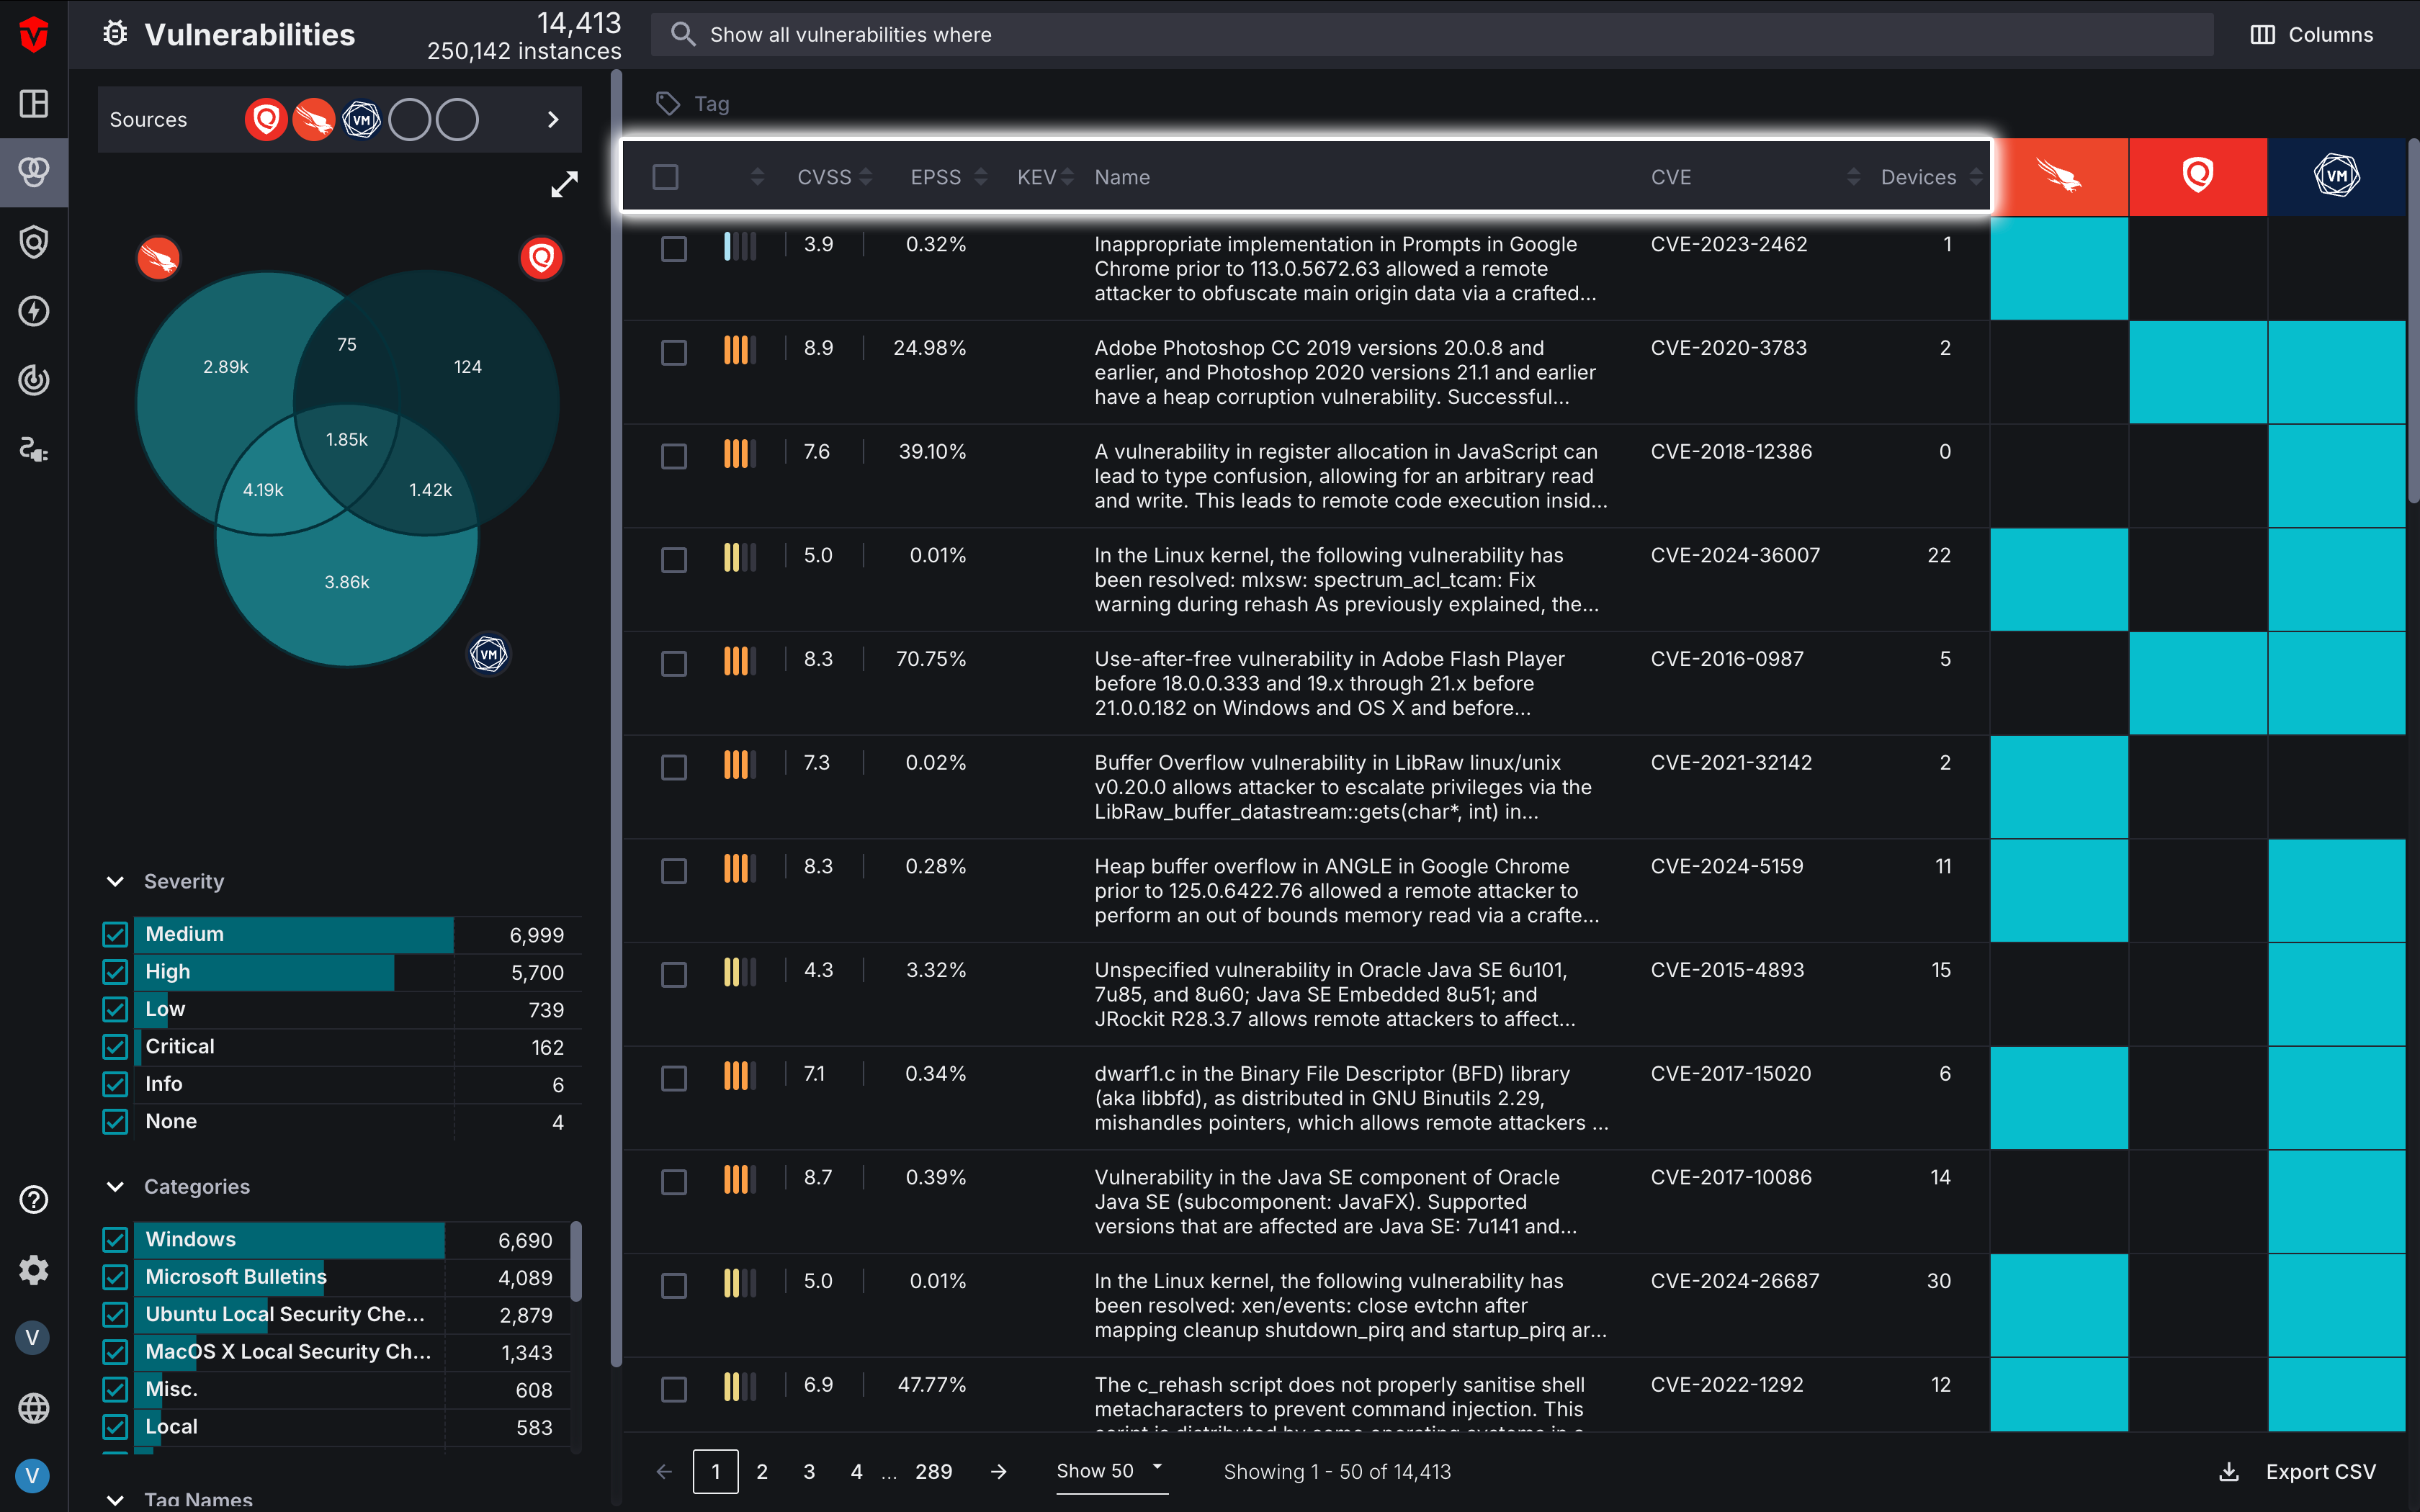Image resolution: width=2420 pixels, height=1512 pixels.
Task: Click the dark blue VM column header icon
Action: pyautogui.click(x=2336, y=177)
